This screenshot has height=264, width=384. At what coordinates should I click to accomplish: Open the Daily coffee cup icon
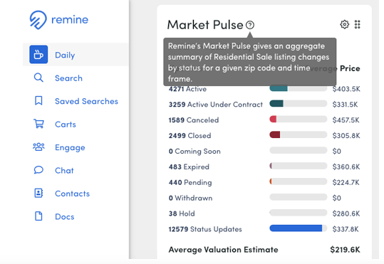coord(38,54)
